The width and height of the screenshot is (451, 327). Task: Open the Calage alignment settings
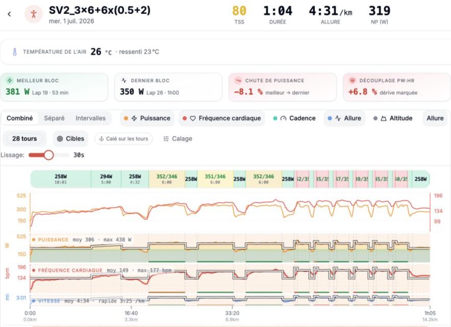[x=178, y=138]
